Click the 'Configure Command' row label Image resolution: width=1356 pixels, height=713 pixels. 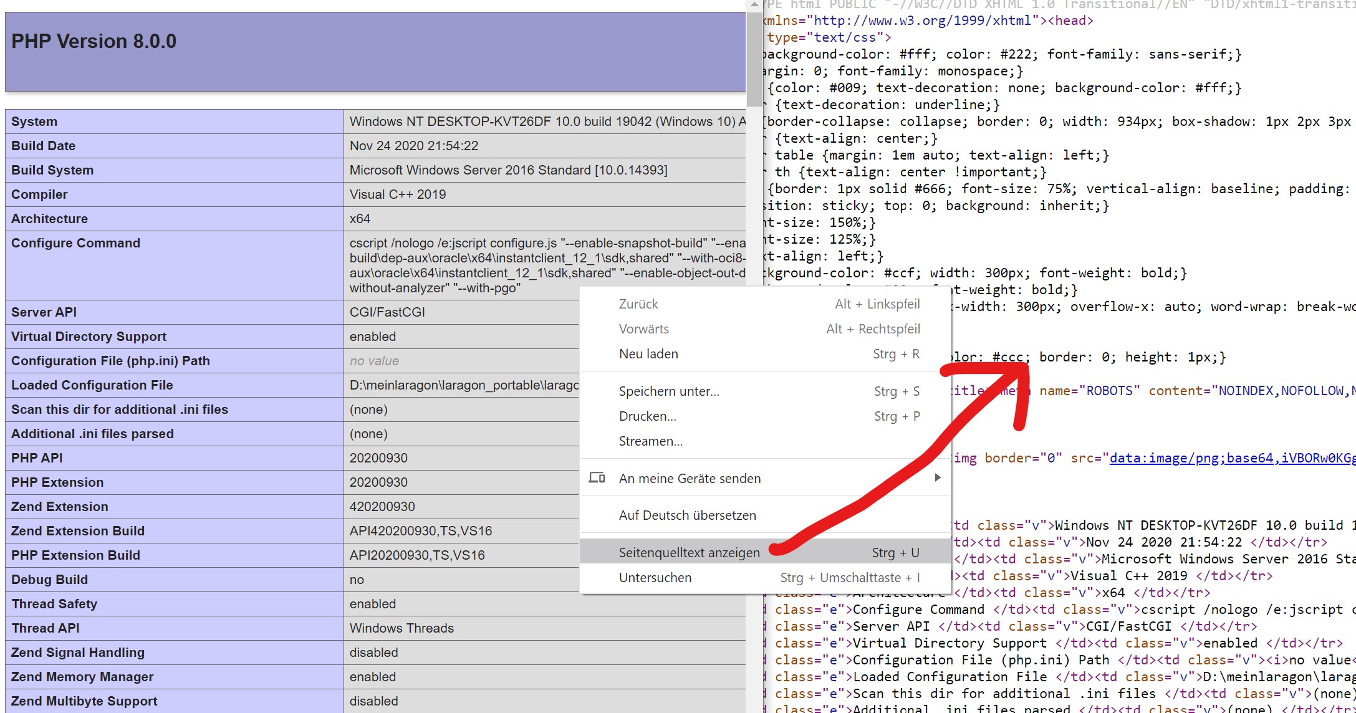pos(76,243)
